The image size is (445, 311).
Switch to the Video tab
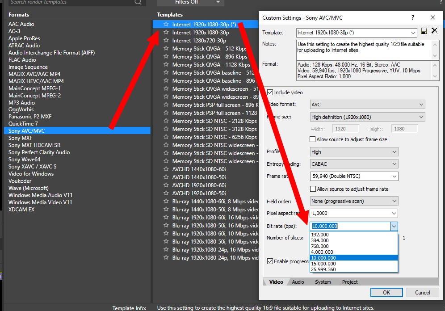tap(276, 282)
